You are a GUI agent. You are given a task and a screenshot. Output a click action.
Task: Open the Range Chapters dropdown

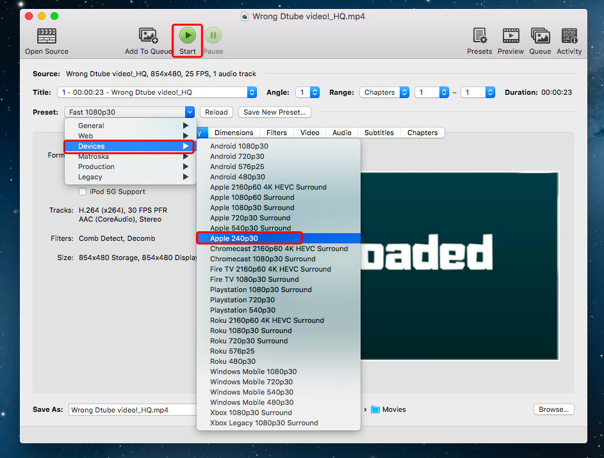pyautogui.click(x=384, y=92)
